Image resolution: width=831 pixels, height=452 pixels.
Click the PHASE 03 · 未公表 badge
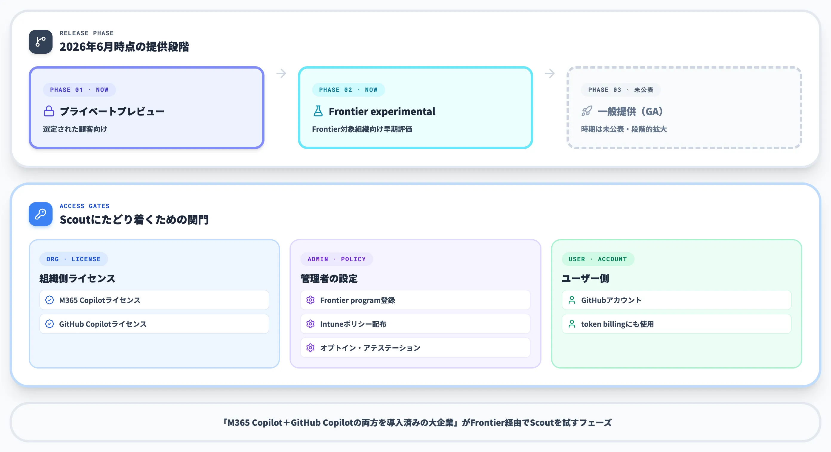[620, 90]
